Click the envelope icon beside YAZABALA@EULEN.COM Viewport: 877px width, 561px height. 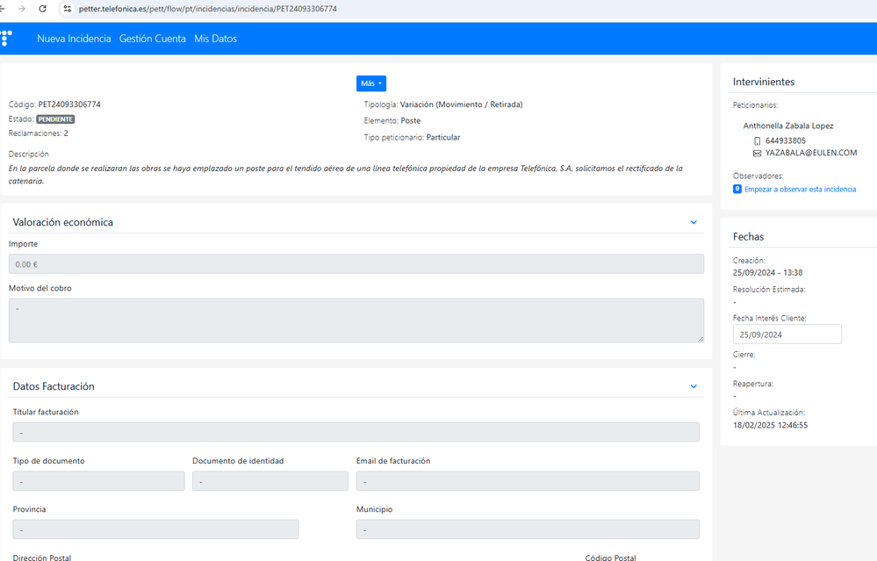point(758,153)
